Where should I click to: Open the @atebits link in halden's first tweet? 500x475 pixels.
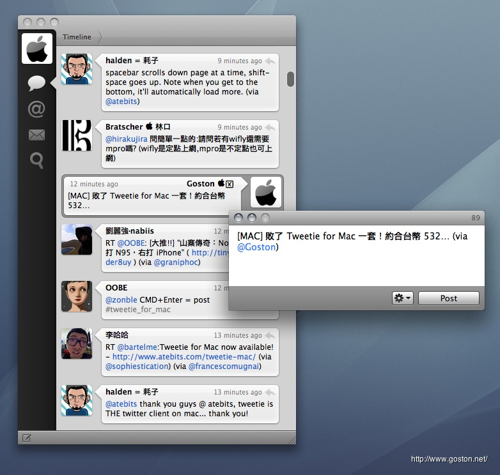[x=121, y=102]
